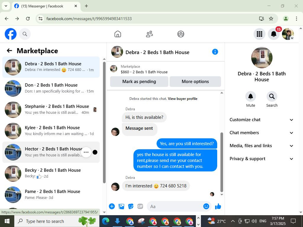Open the tab search dropdown arrow
Viewport: 303px width, 227px height.
click(x=6, y=6)
